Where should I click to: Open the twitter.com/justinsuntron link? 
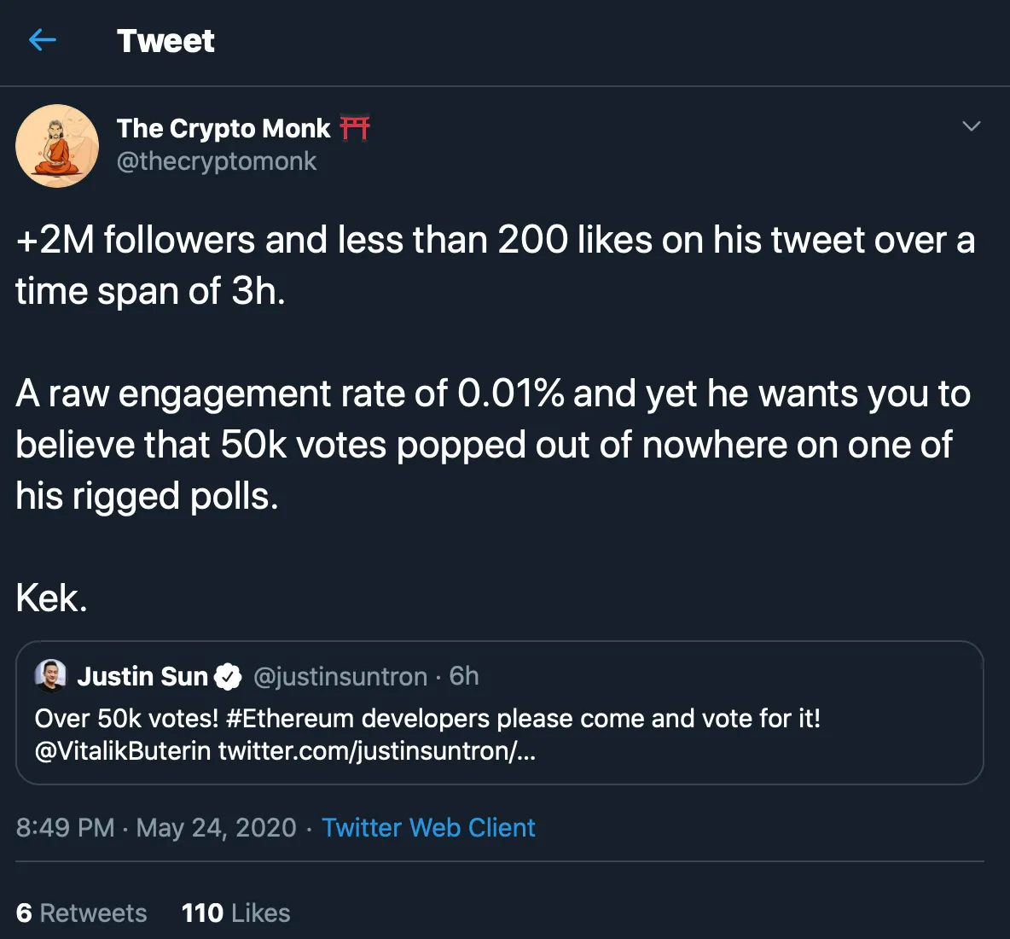point(376,751)
